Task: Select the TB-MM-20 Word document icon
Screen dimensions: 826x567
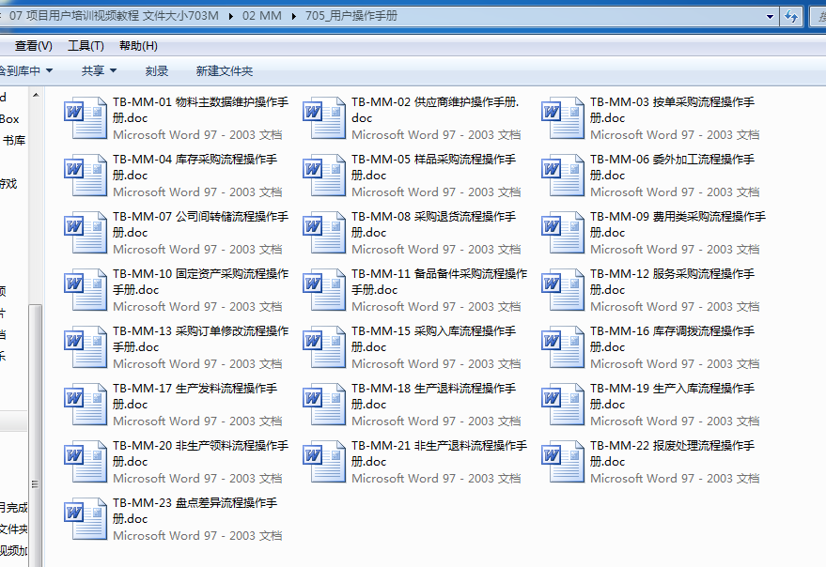Action: tap(86, 462)
